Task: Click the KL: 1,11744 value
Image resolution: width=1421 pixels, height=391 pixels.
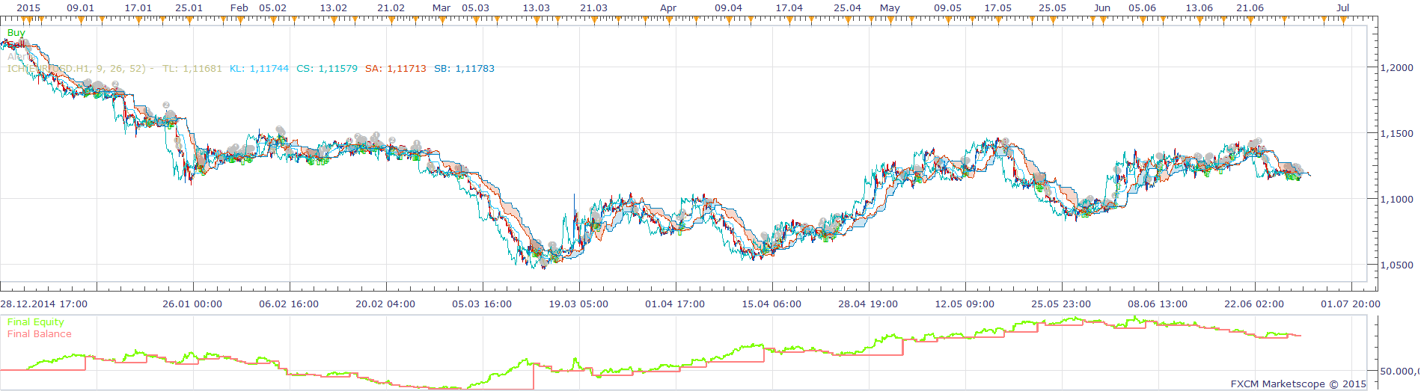Action: (x=259, y=69)
